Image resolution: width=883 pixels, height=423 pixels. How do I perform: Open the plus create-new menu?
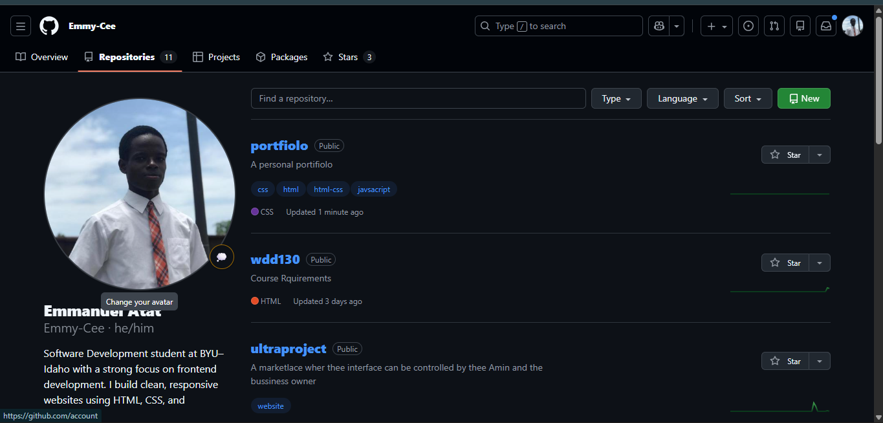point(717,27)
